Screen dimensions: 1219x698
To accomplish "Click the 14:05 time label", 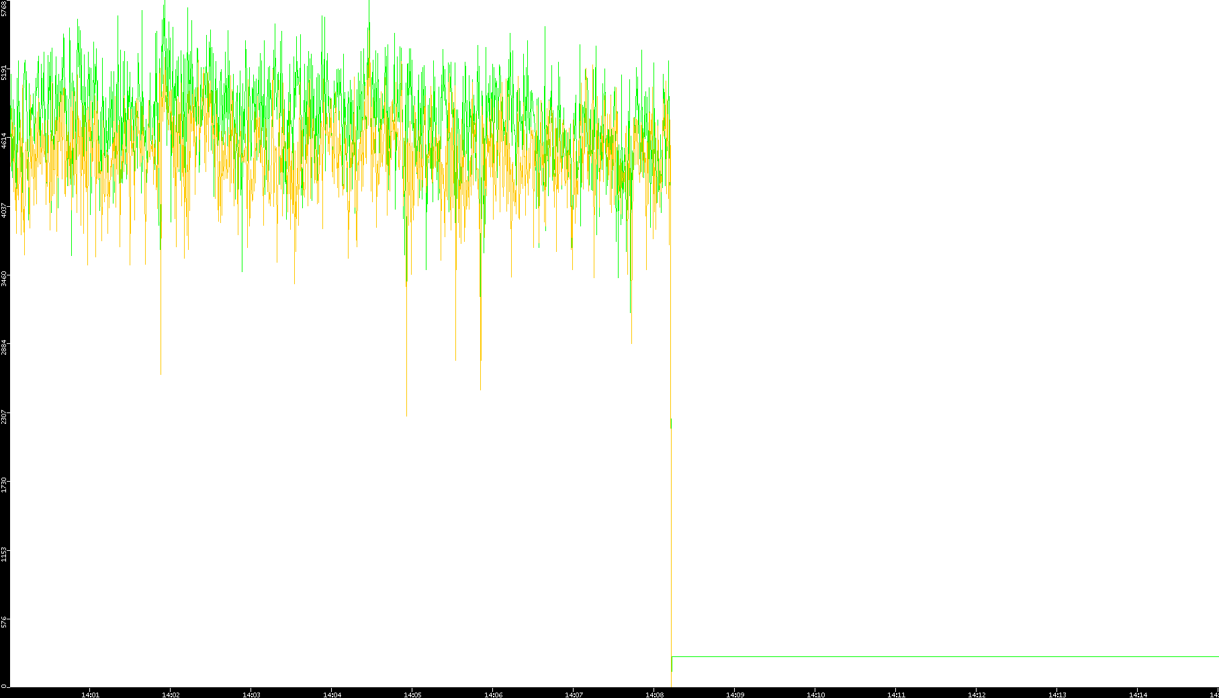I will pyautogui.click(x=412, y=695).
